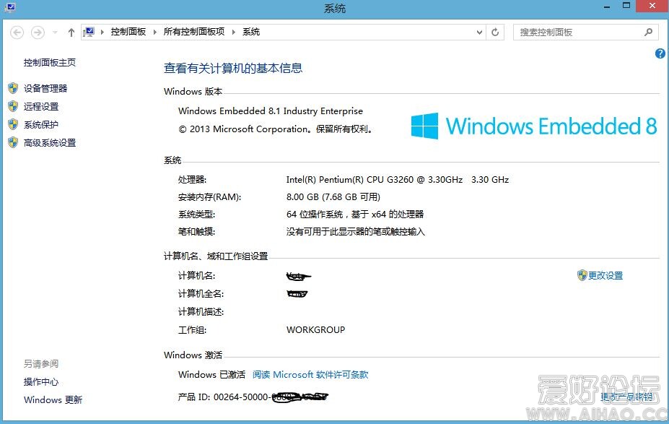
Task: Open 设备管理器 link
Action: coord(45,88)
